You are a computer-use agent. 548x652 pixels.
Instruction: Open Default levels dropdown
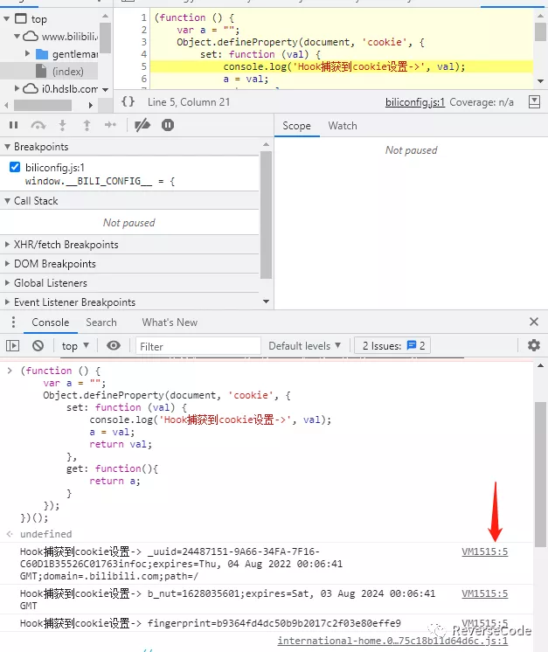click(x=304, y=345)
